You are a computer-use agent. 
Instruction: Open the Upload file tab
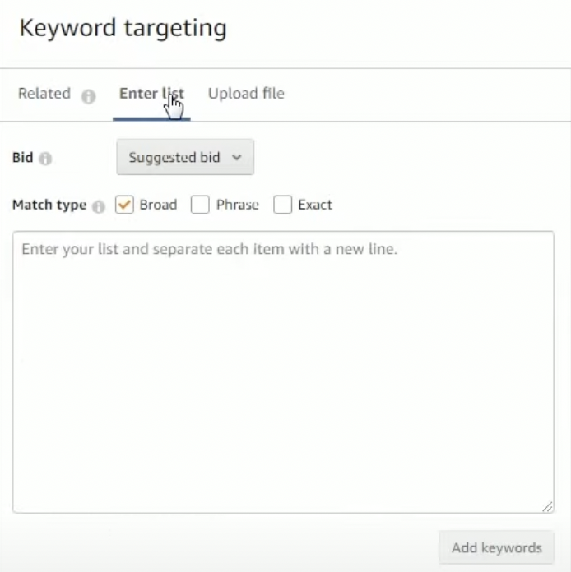(x=246, y=94)
